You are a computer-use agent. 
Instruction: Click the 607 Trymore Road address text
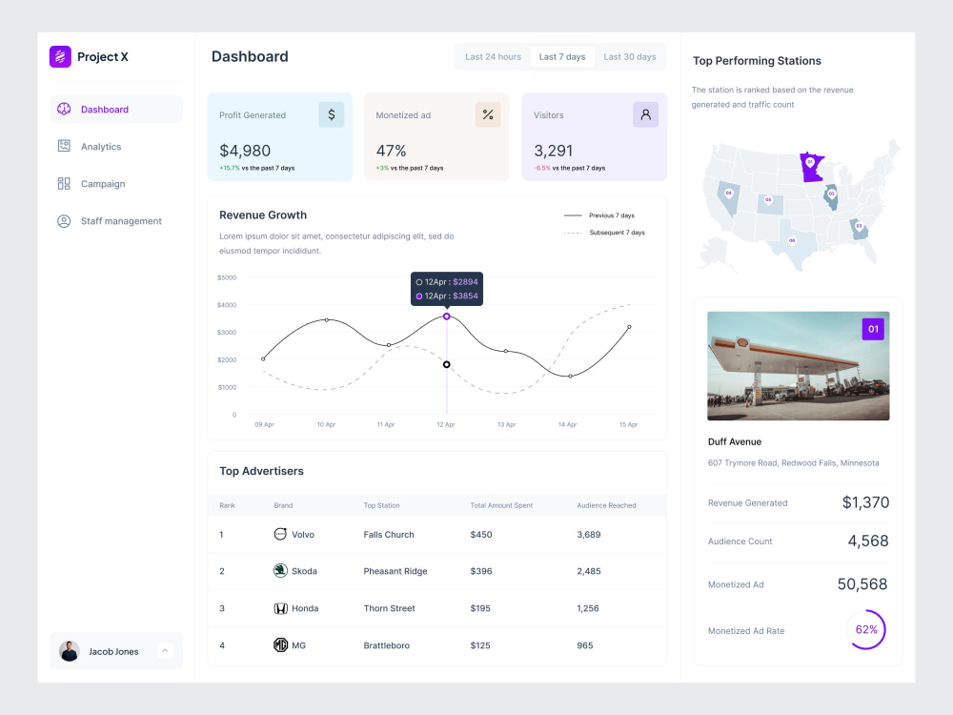tap(793, 462)
